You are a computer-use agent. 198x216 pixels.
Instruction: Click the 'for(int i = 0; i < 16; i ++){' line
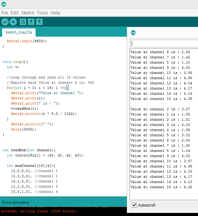[x=38, y=88]
